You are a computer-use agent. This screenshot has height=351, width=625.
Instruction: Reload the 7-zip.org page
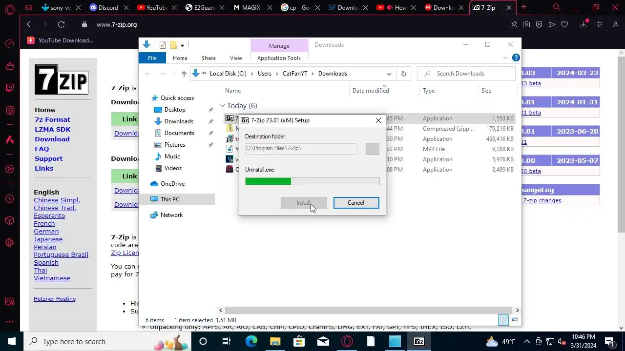[61, 24]
